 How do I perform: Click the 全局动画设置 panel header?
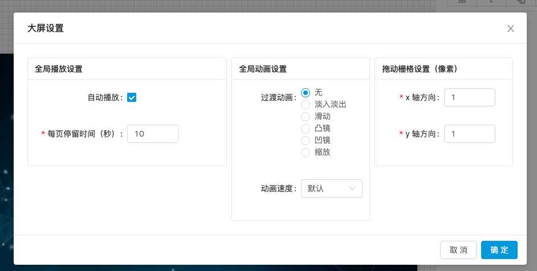(x=263, y=69)
